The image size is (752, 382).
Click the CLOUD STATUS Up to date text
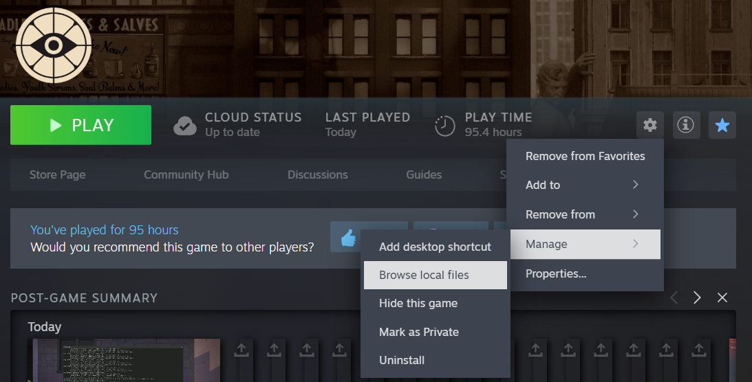coord(253,124)
